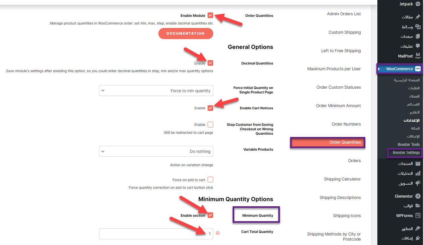The image size is (424, 245).
Task: Click the Cart Total Quantity input field
Action: pos(156,234)
